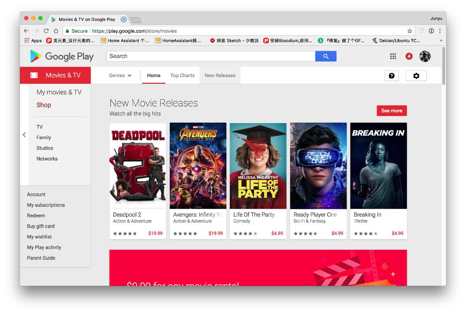Screen dimensions: 466x314
Task: Click the See more button
Action: pyautogui.click(x=392, y=111)
